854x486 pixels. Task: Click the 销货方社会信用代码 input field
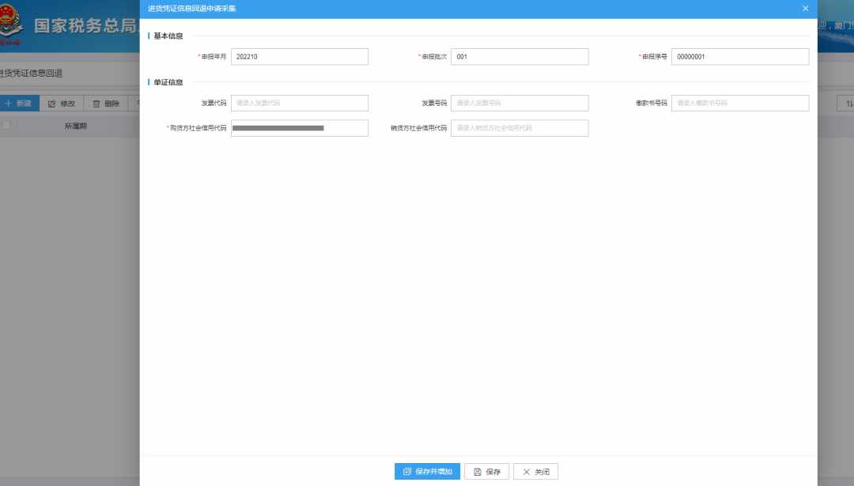[520, 128]
